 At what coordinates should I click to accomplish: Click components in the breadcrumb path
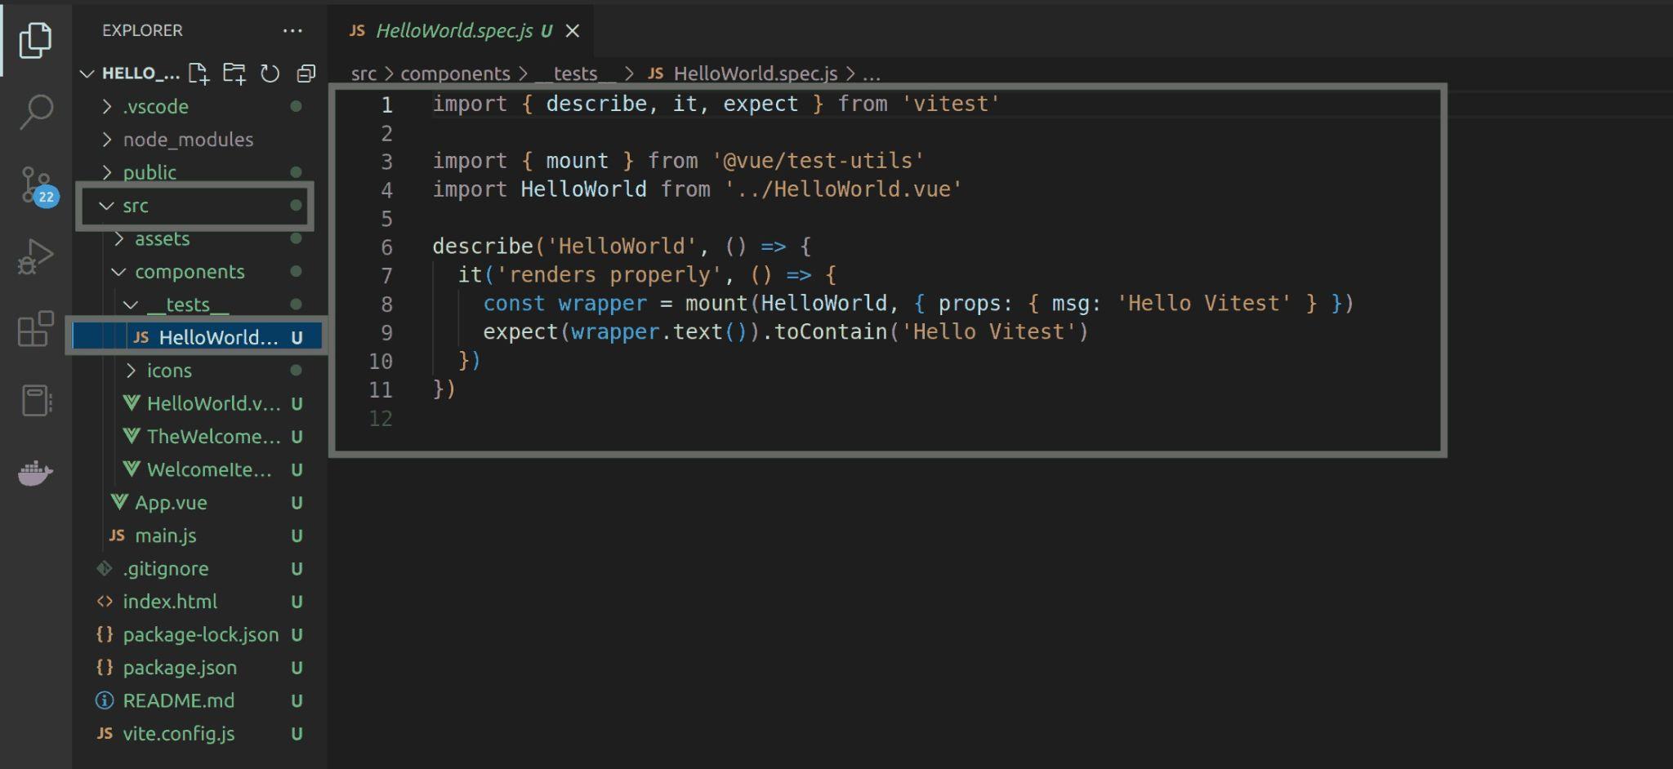[x=455, y=73]
